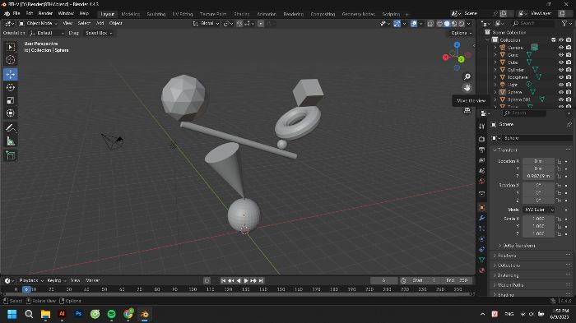
Task: Click the Location Z value field
Action: click(538, 176)
